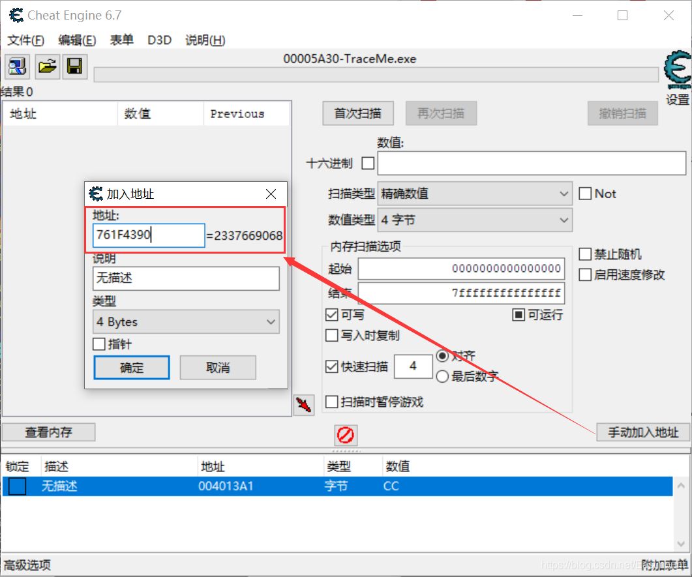The height and width of the screenshot is (577, 692).
Task: Toggle the 写入时复制 checkbox
Action: 332,336
